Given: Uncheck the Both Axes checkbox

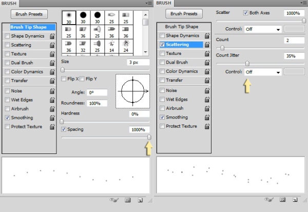Looking at the screenshot, I should tap(245, 12).
